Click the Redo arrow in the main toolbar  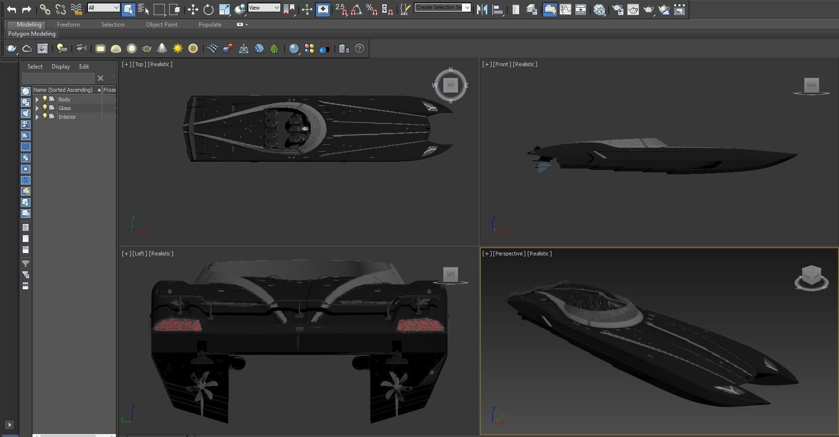coord(27,9)
